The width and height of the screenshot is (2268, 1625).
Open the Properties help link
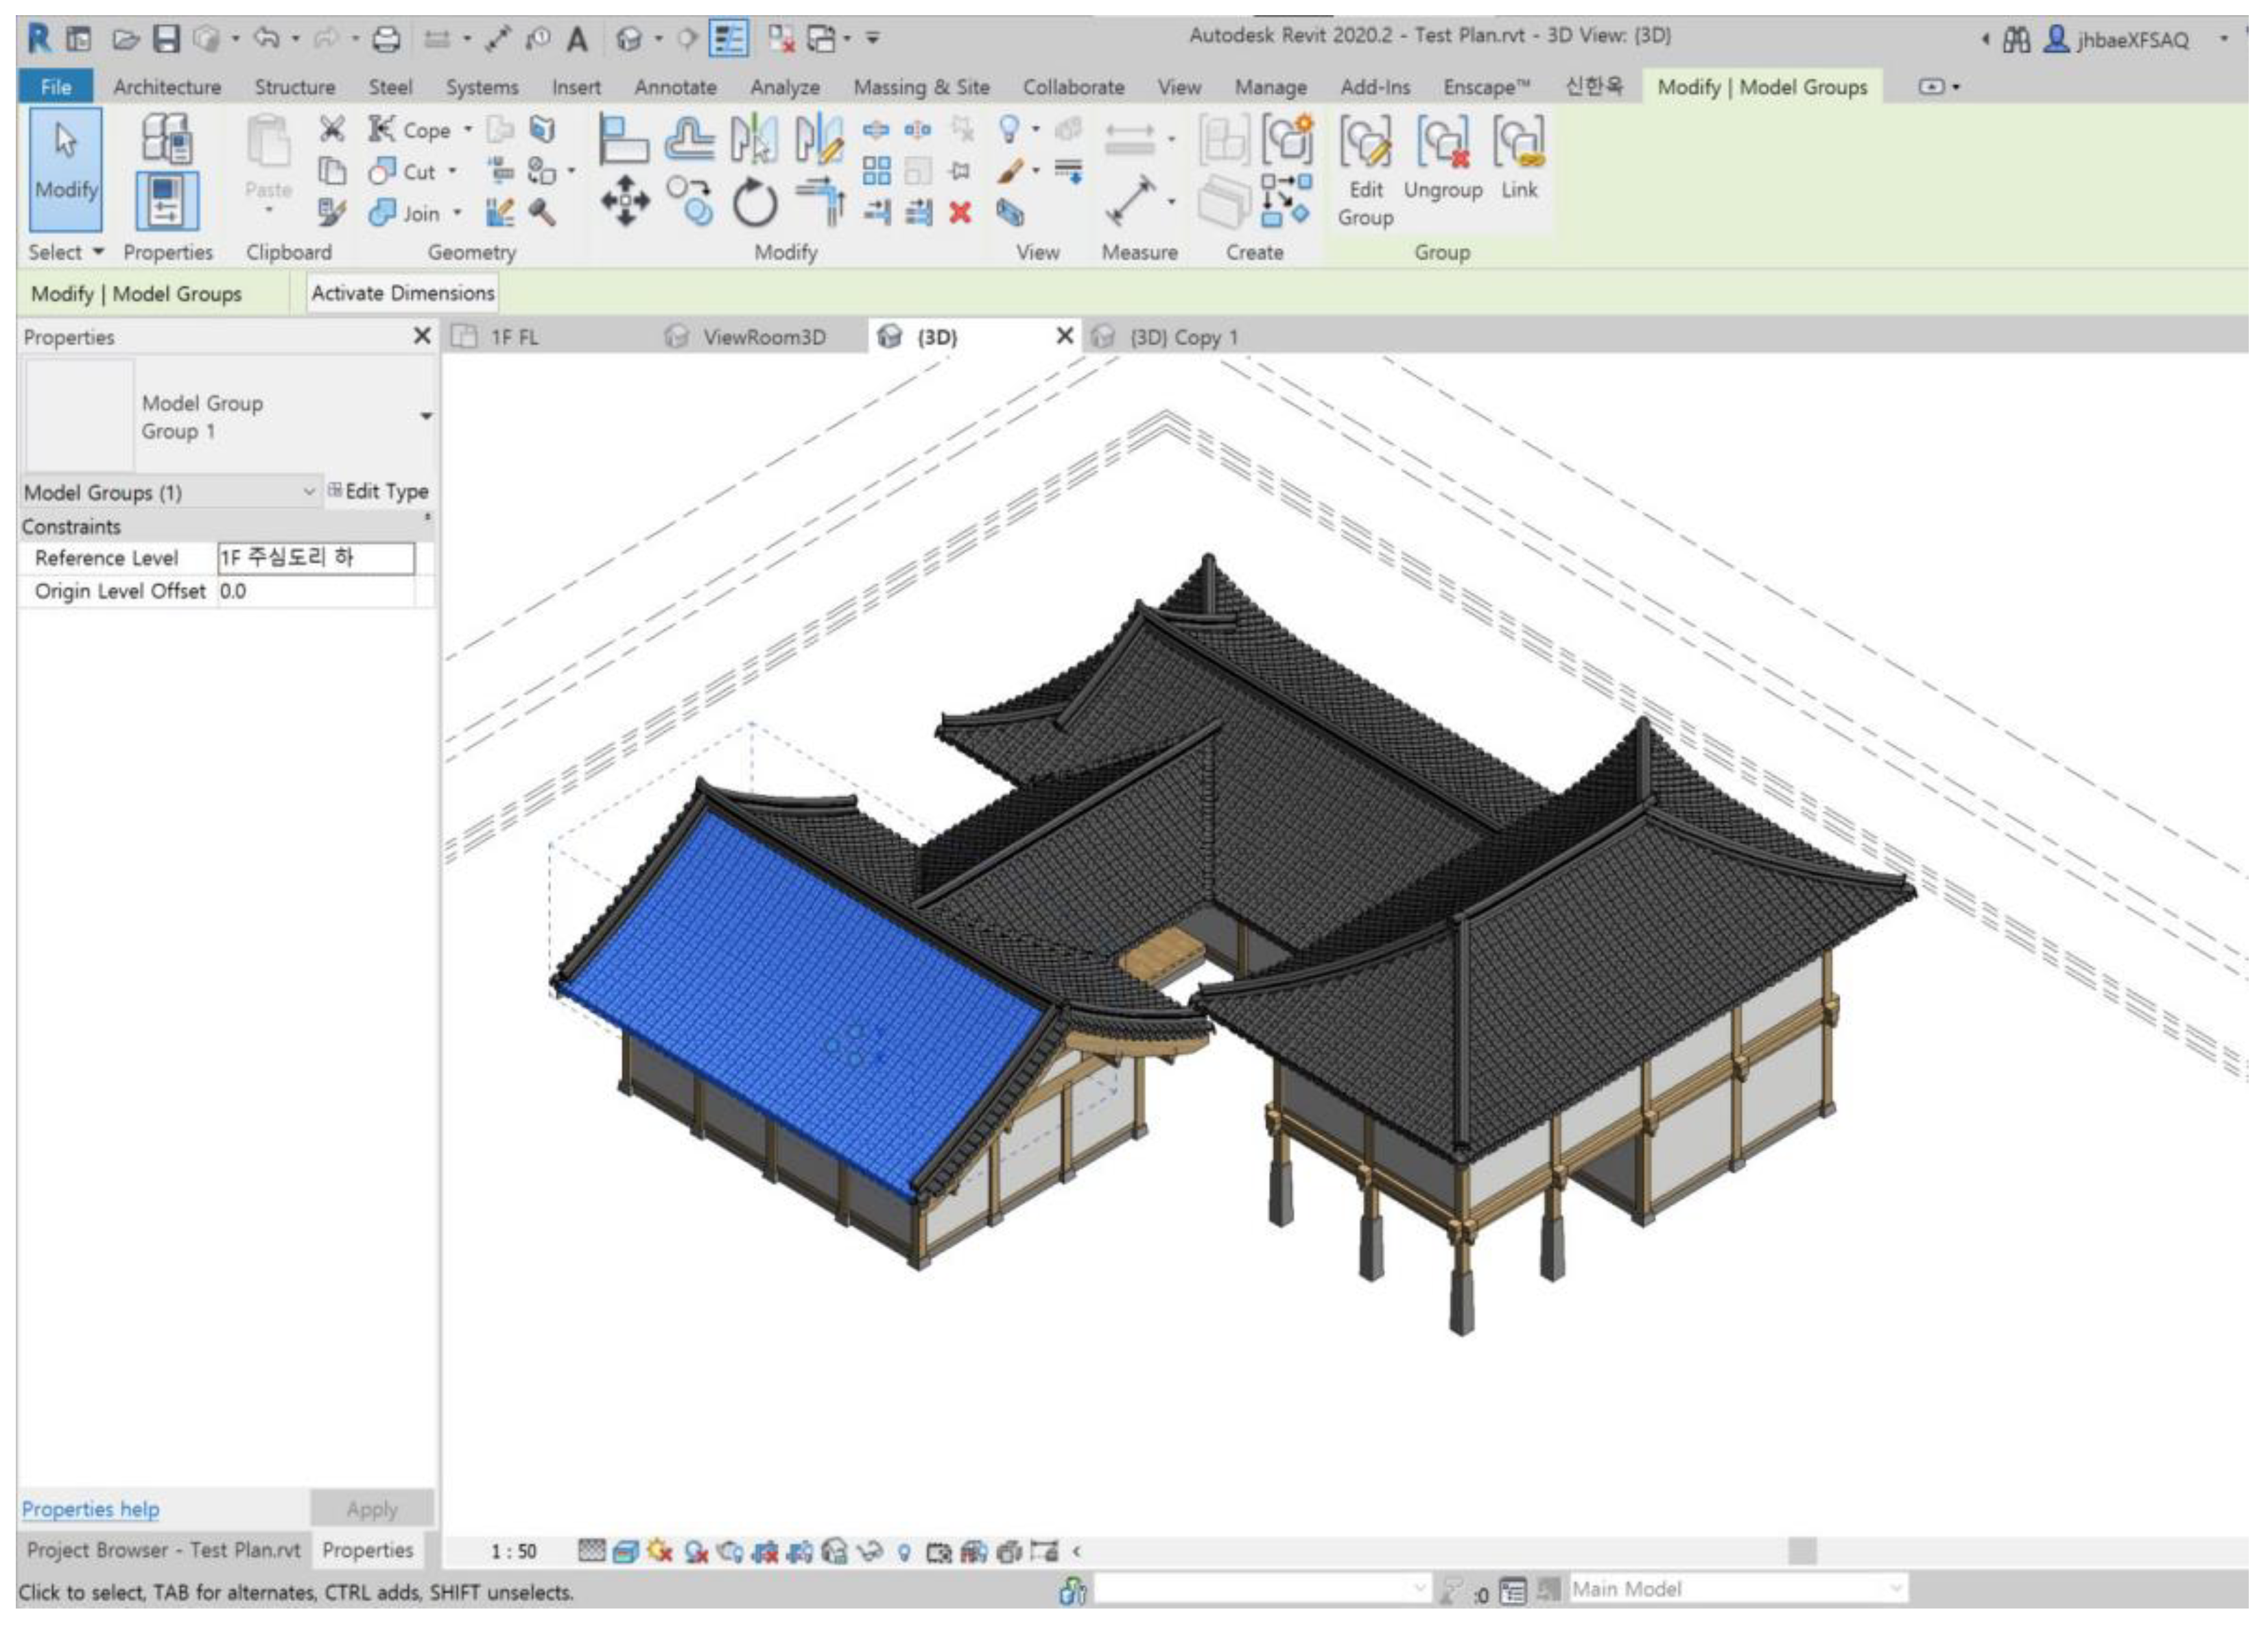click(90, 1508)
